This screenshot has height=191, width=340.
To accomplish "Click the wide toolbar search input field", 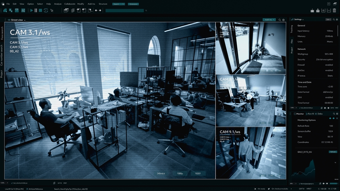I will point(124,11).
